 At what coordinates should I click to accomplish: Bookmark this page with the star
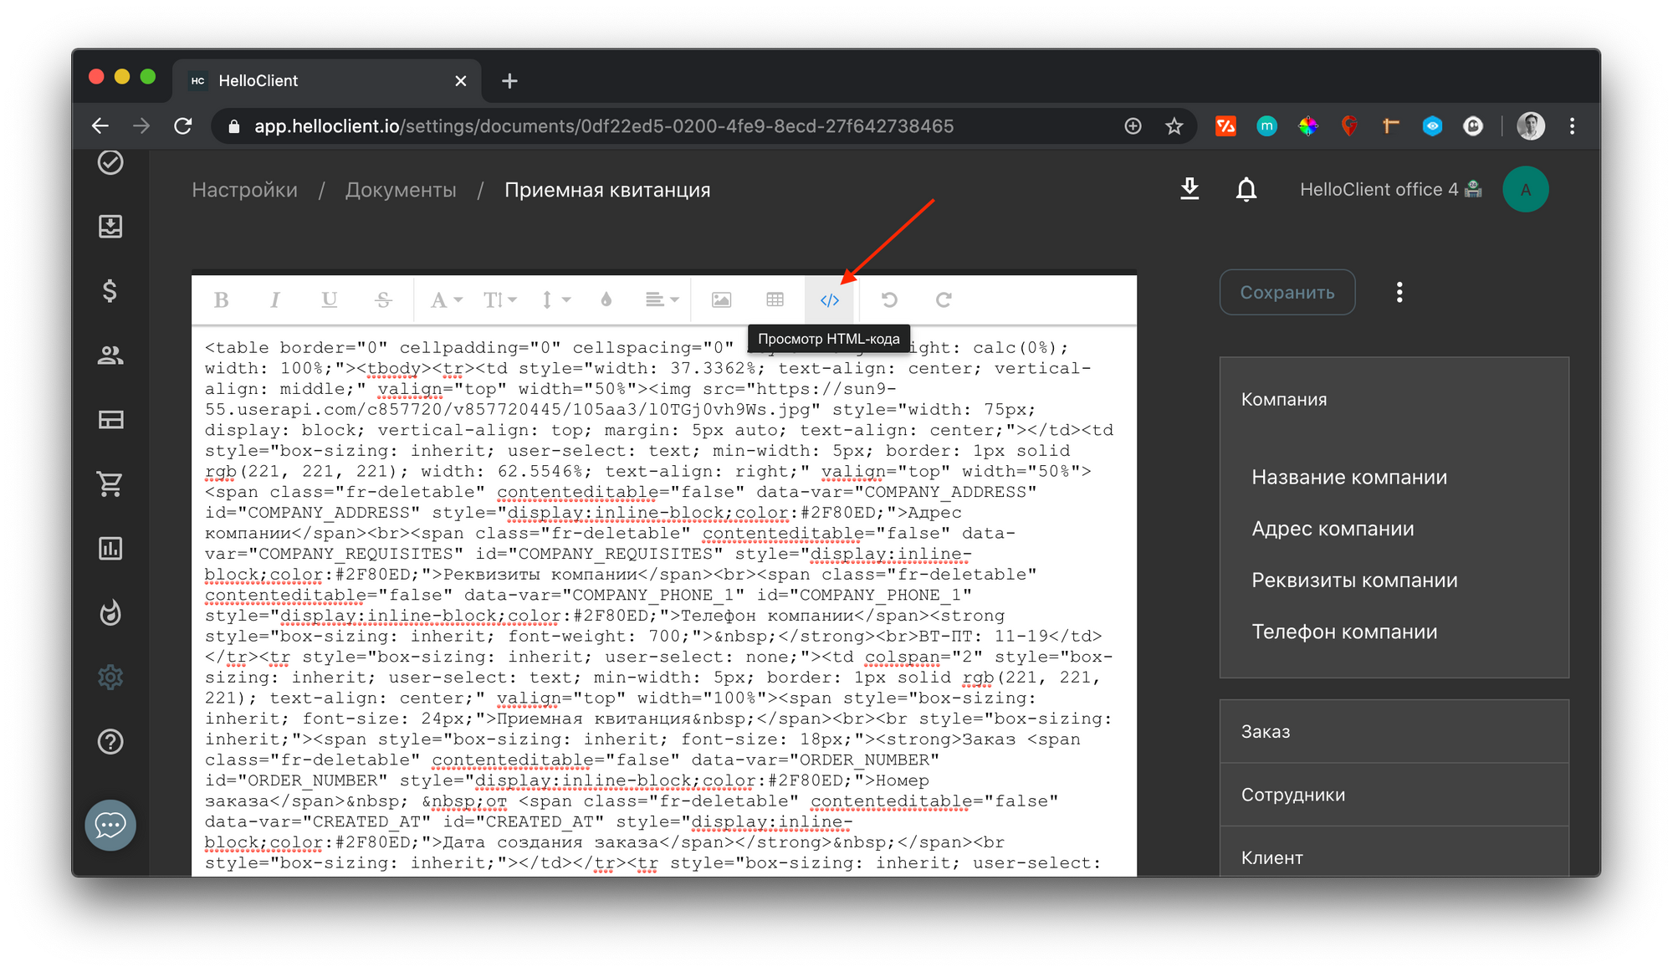coord(1174,125)
